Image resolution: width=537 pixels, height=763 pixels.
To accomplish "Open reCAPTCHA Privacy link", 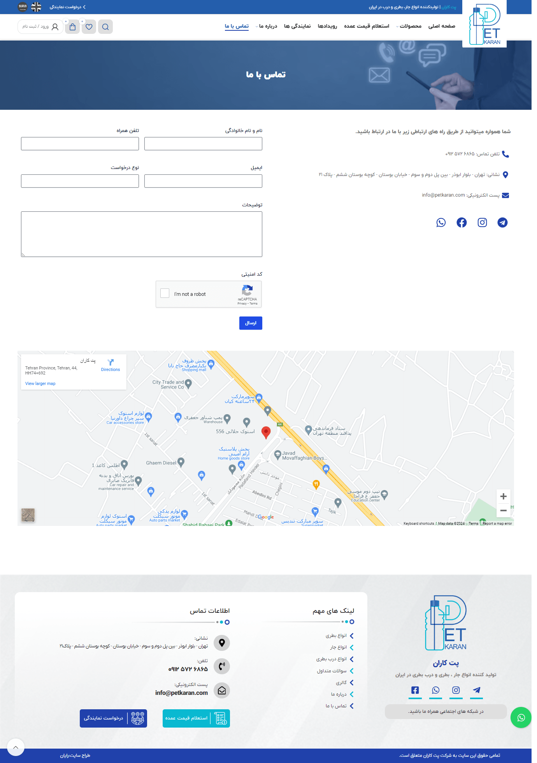I will click(242, 304).
